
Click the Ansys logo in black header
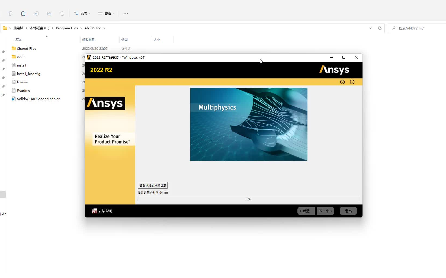pyautogui.click(x=334, y=70)
